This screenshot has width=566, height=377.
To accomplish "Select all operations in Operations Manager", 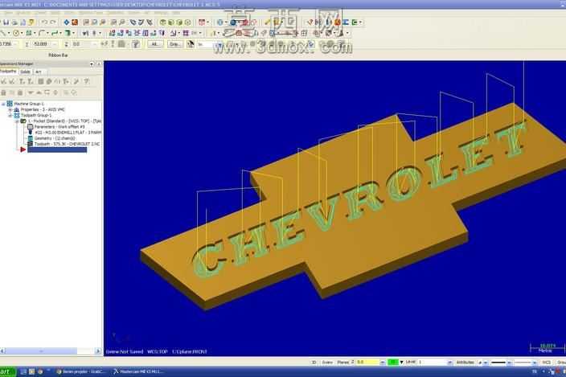I will click(4, 81).
